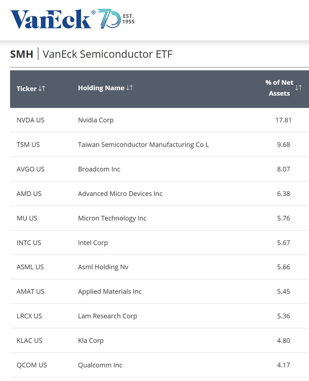Click the % of Net Assets header

[279, 88]
